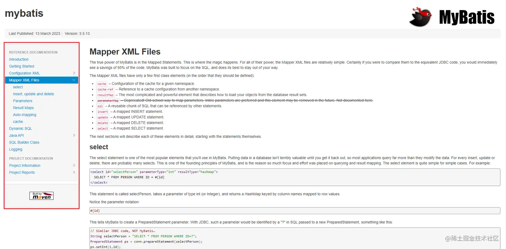Image resolution: width=506 pixels, height=249 pixels.
Task: Expand the Project Information chevron
Action: pyautogui.click(x=74, y=166)
